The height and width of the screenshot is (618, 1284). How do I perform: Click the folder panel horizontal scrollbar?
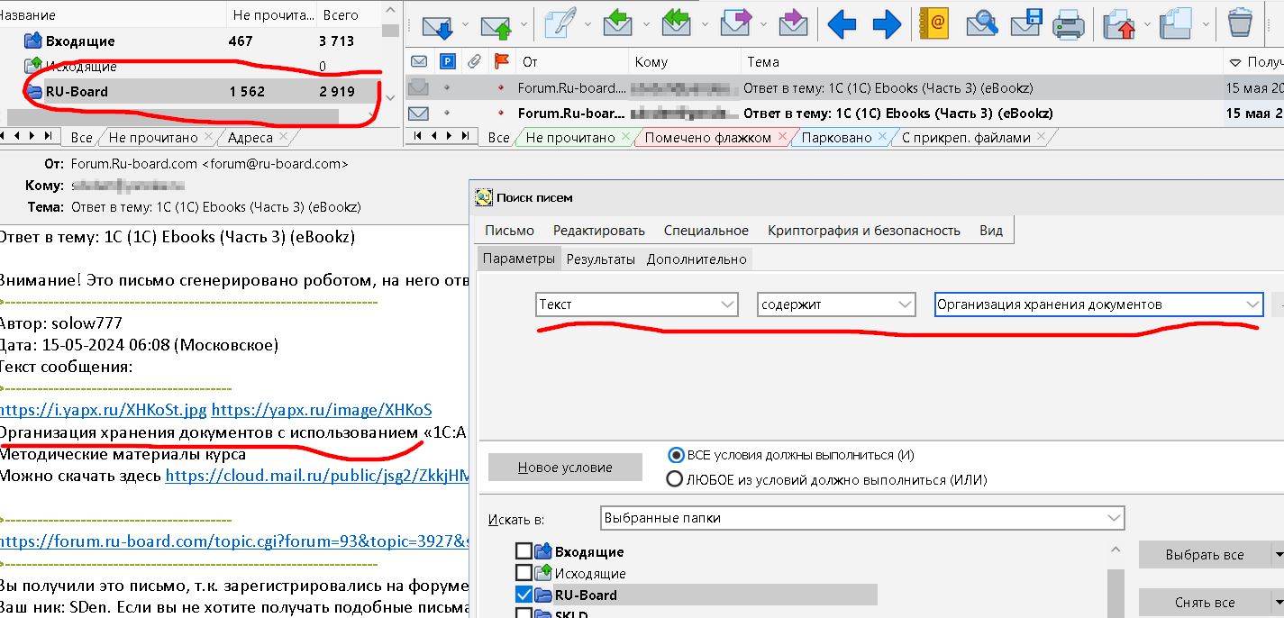coord(173,117)
